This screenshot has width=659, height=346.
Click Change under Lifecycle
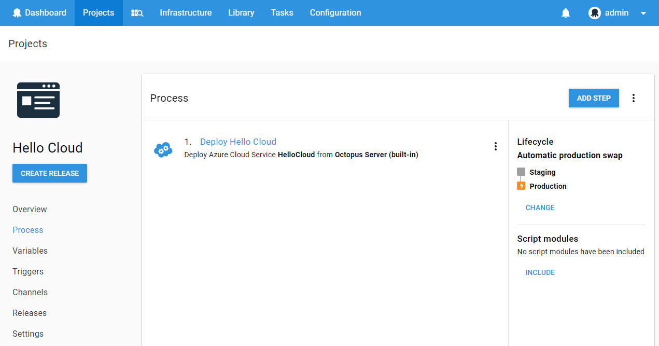pyautogui.click(x=540, y=207)
